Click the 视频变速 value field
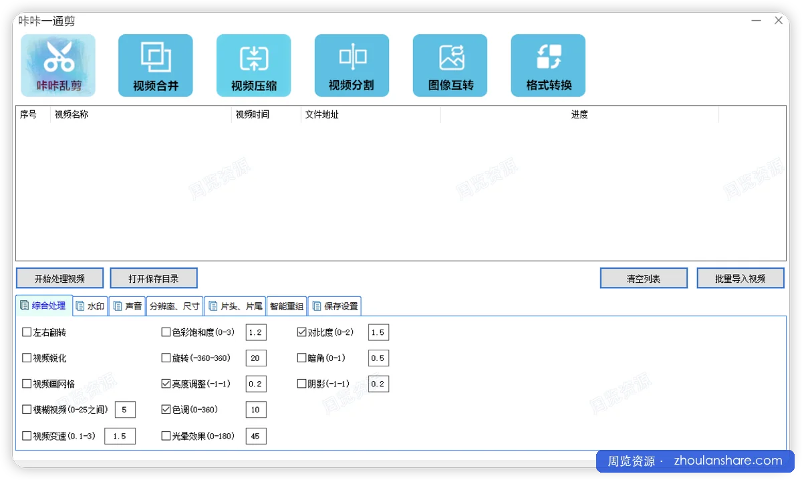The width and height of the screenshot is (802, 480). pyautogui.click(x=120, y=436)
